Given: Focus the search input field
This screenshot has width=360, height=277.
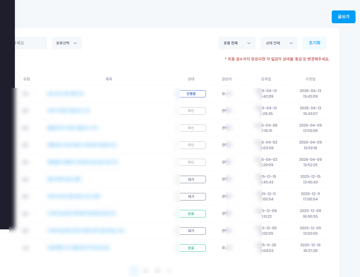Looking at the screenshot, I should (30, 43).
